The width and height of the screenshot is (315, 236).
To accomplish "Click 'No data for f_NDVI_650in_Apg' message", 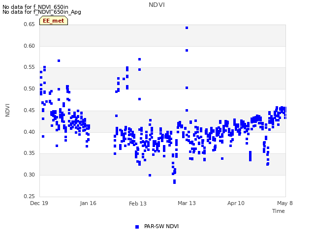I will 42,12.
